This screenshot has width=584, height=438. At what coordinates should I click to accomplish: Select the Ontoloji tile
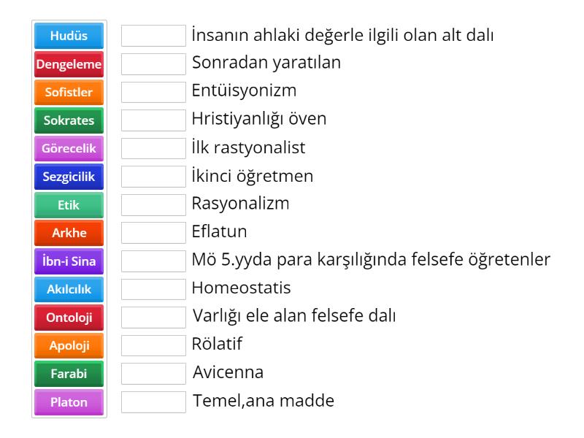click(x=69, y=318)
